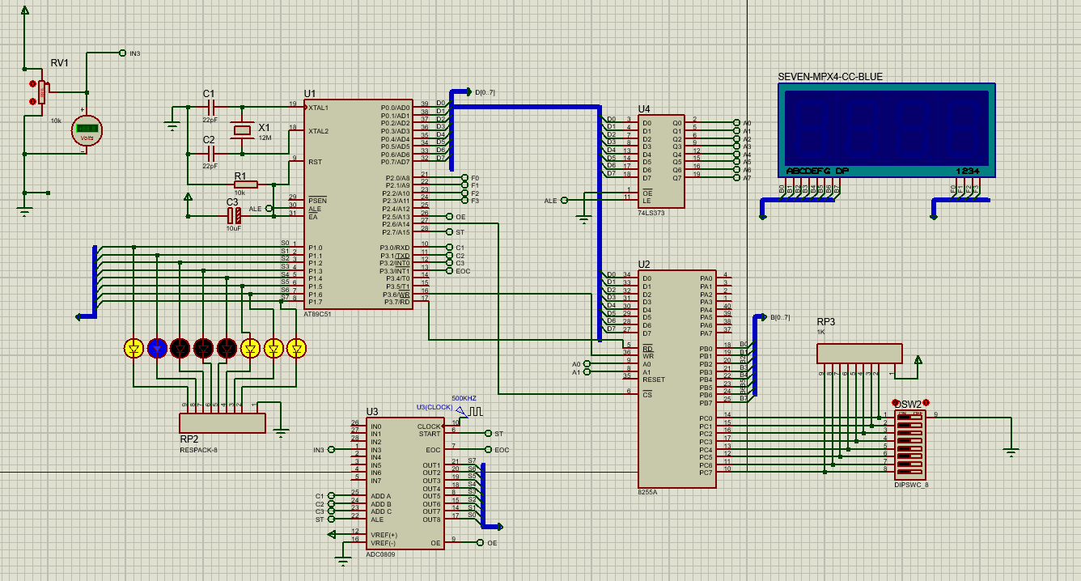Toggle DSW2 switch number 6
The height and width of the screenshot is (581, 1081).
coord(911,455)
